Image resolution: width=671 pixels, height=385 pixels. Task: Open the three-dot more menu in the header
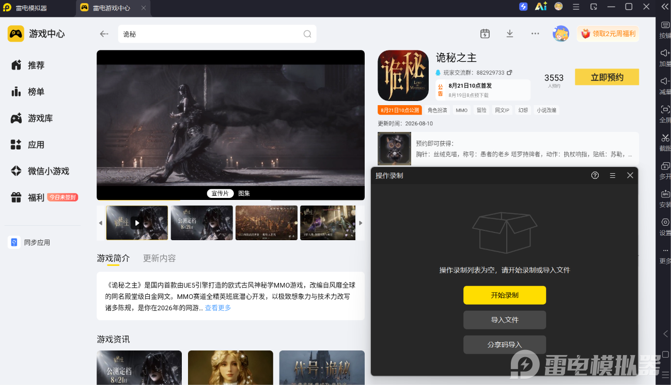[x=535, y=34]
